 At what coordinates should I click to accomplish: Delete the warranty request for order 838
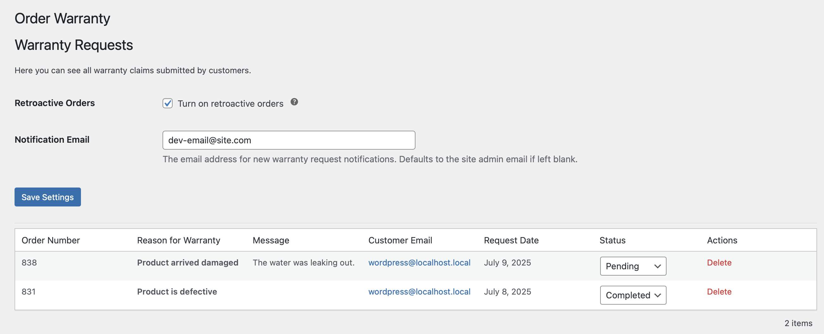tap(719, 262)
